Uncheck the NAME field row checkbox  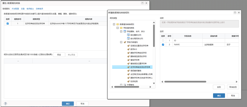163,45
